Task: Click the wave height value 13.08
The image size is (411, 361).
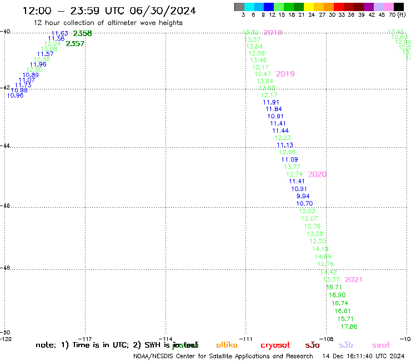Action: pos(49,49)
